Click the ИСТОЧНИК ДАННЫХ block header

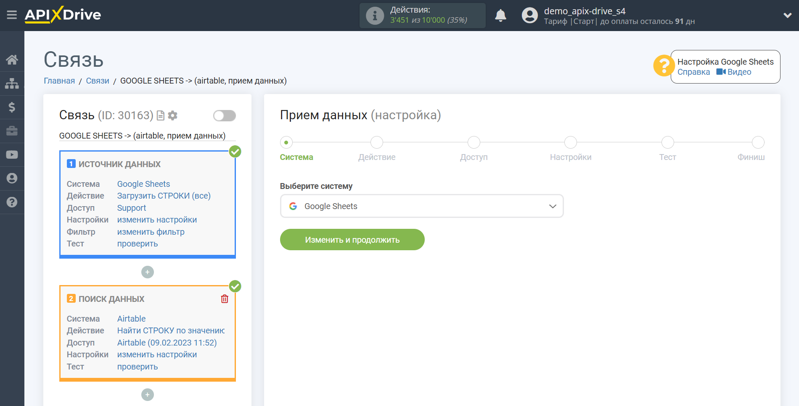(x=119, y=164)
